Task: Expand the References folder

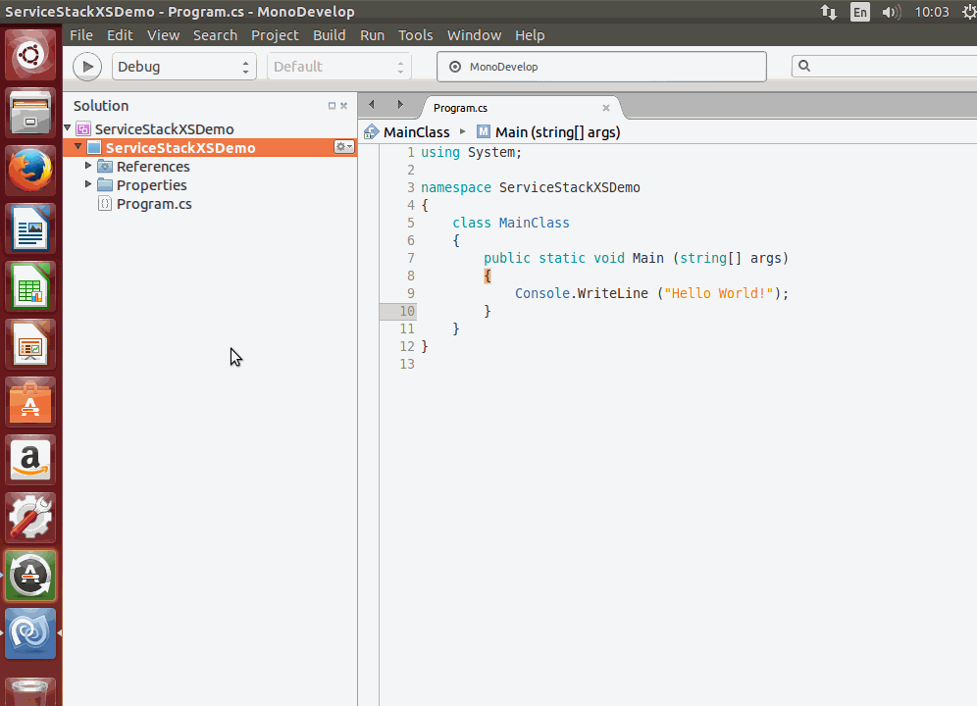Action: pyautogui.click(x=88, y=166)
